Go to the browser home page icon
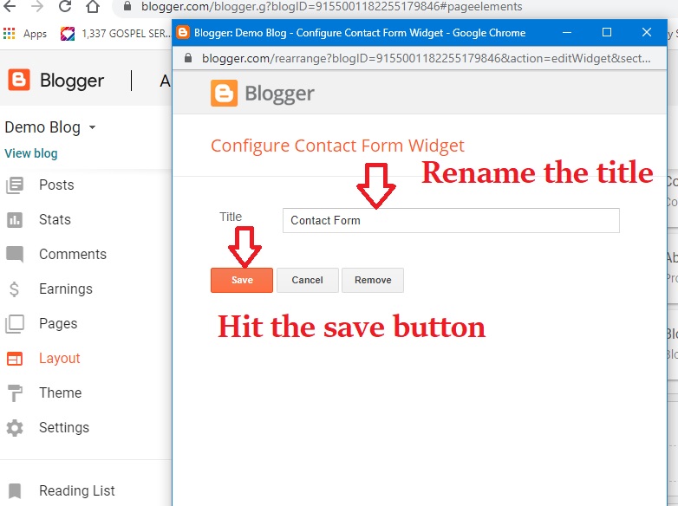The image size is (678, 506). click(92, 6)
